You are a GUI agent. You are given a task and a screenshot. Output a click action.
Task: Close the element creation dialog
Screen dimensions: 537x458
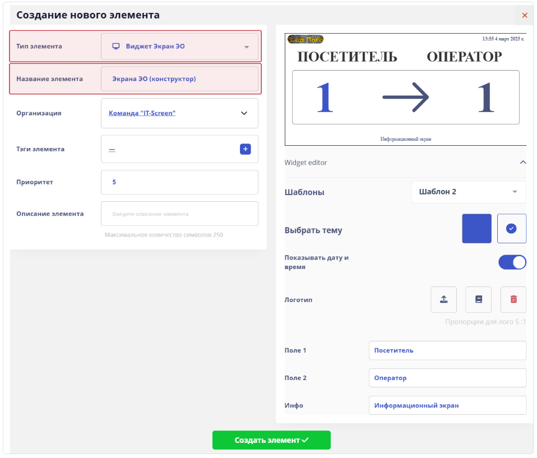(x=525, y=15)
